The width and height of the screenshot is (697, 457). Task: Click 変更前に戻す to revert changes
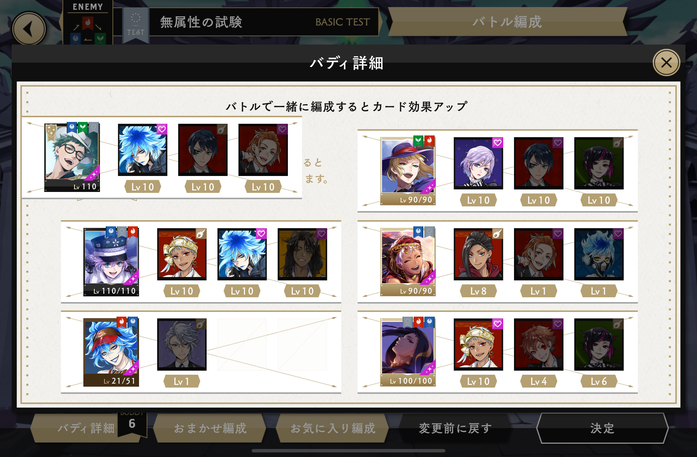455,428
